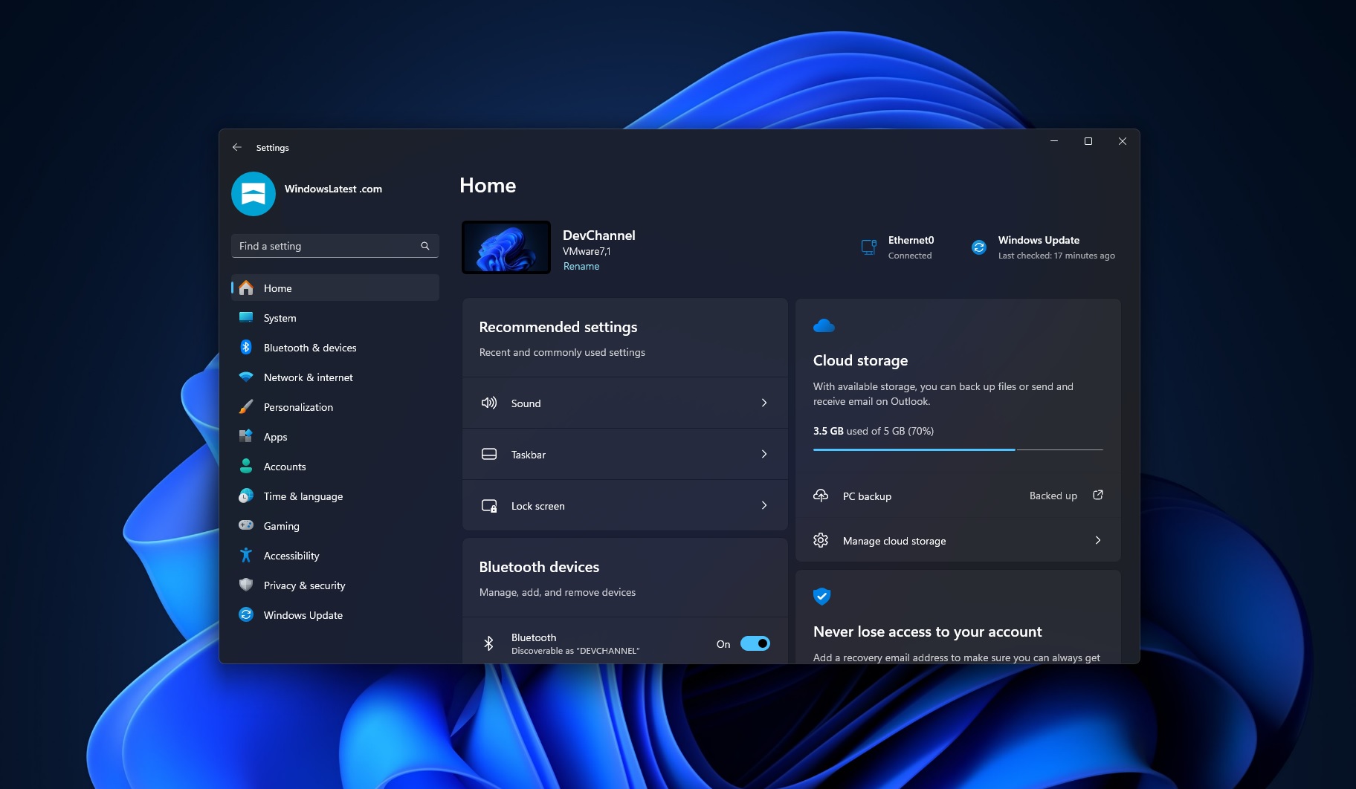Click the Manage cloud storage gear icon
This screenshot has width=1356, height=789.
click(x=821, y=540)
